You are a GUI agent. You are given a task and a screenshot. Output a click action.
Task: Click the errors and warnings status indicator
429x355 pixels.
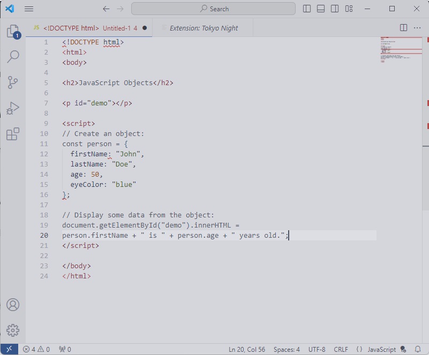(x=36, y=350)
